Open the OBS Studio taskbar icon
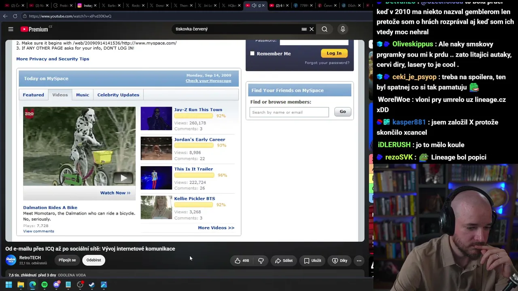The image size is (518, 291). point(80,285)
